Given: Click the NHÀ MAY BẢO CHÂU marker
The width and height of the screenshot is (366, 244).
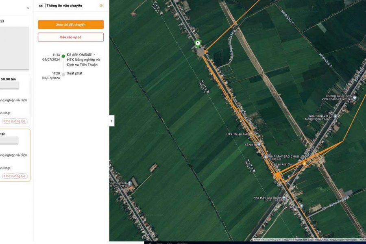Looking at the screenshot, I should pos(266,157).
